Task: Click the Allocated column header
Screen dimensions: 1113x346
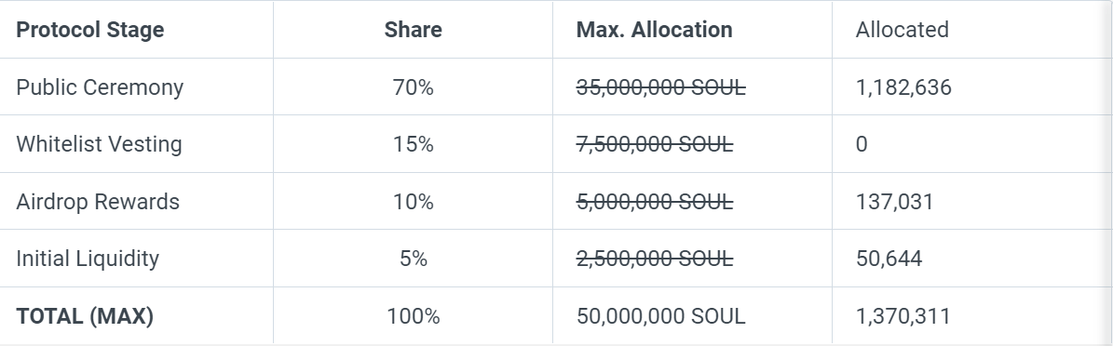Action: [x=903, y=30]
